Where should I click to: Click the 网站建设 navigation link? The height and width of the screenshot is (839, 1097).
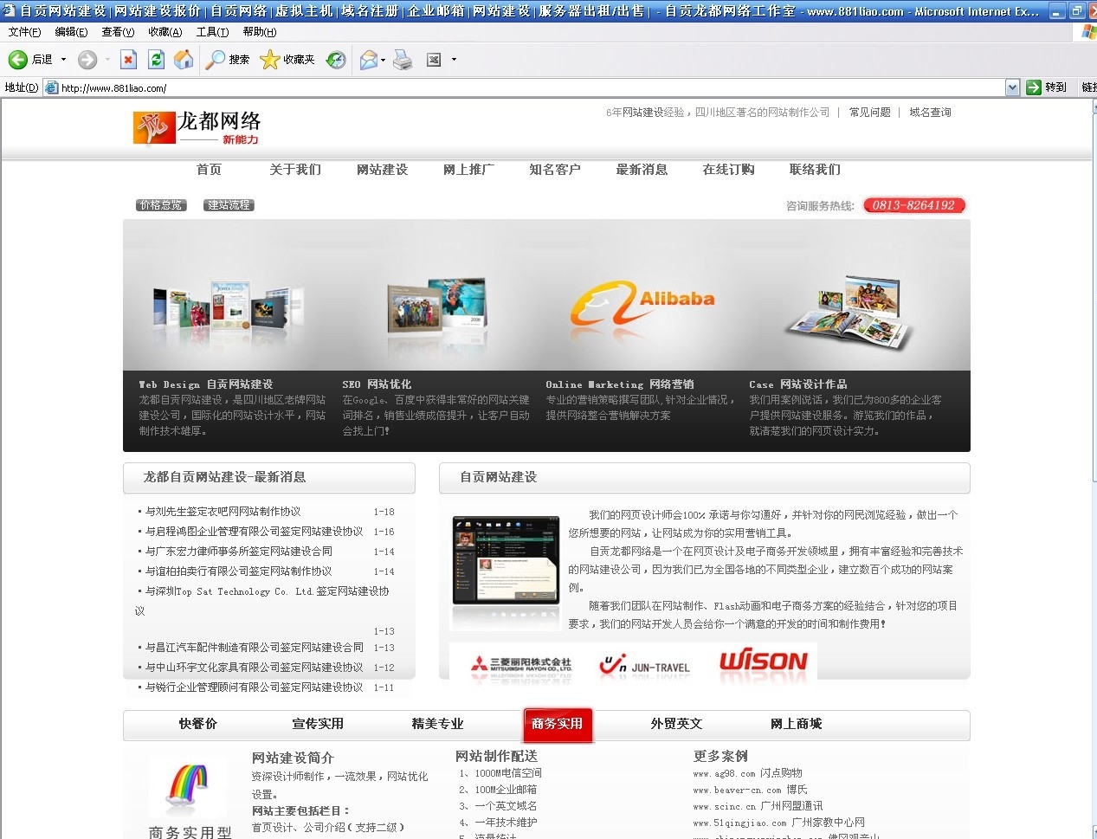[x=382, y=170]
